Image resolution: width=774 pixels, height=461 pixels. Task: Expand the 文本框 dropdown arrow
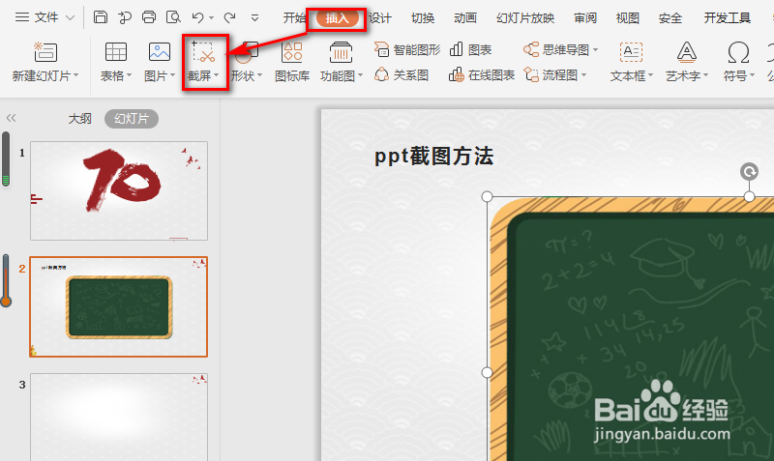point(650,76)
